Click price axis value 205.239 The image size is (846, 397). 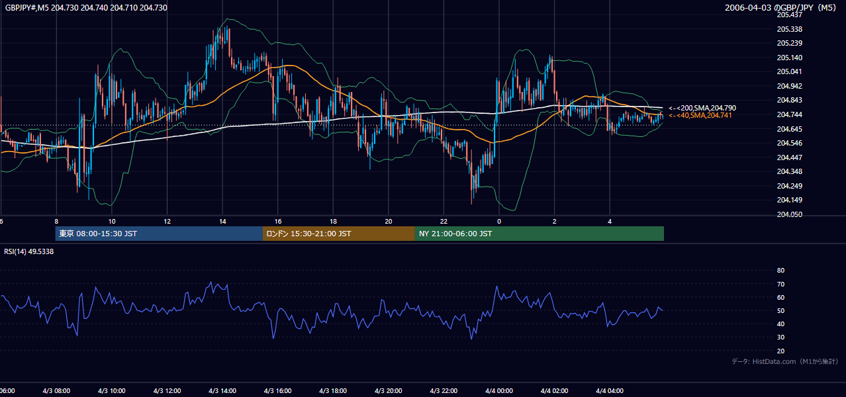788,43
